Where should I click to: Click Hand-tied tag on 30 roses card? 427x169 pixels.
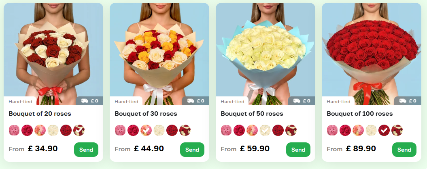click(126, 102)
